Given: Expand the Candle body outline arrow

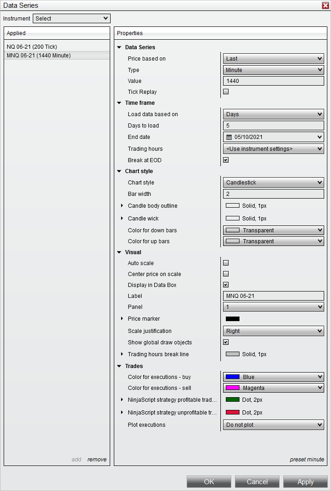Looking at the screenshot, I should click(122, 206).
